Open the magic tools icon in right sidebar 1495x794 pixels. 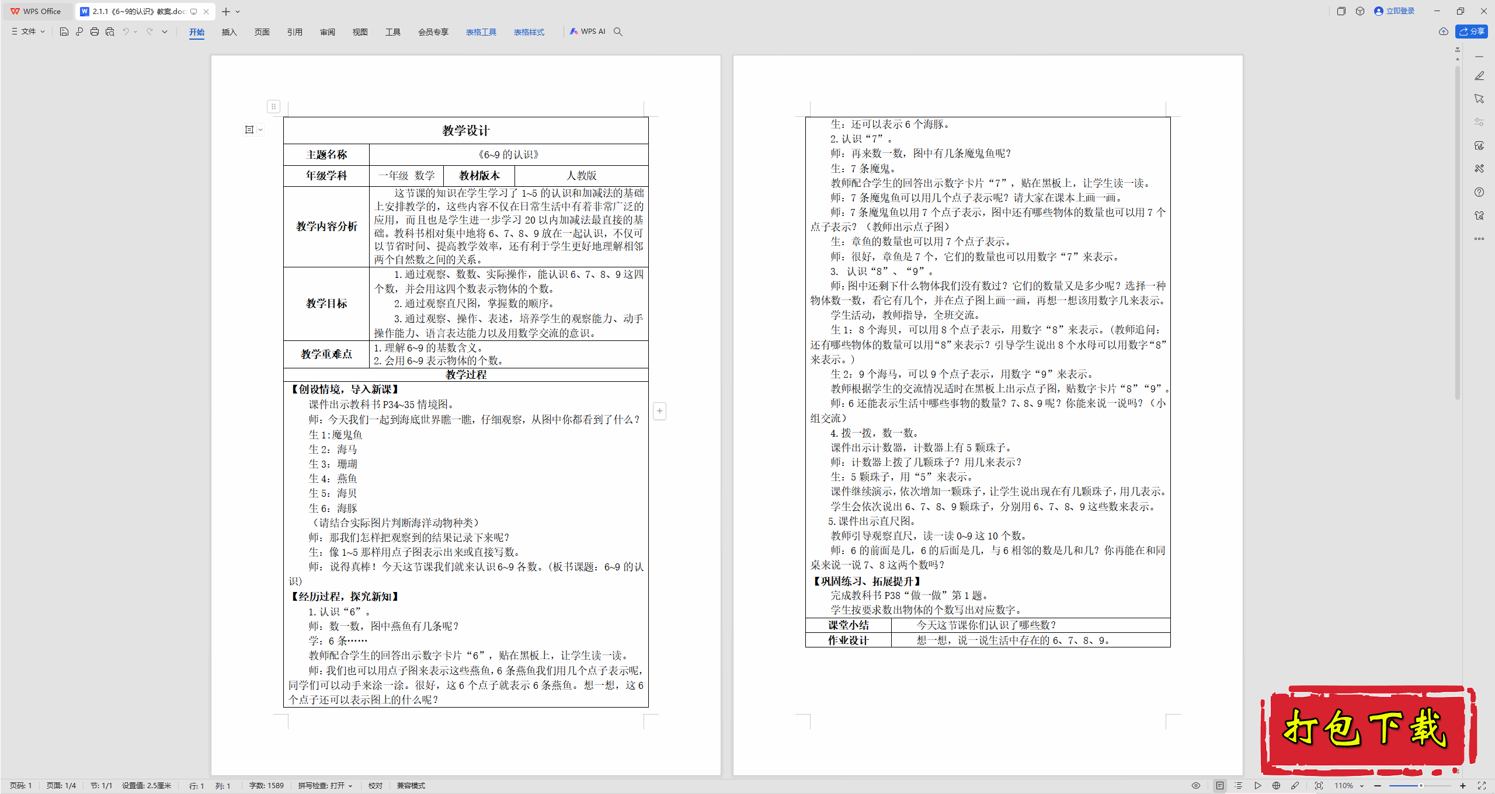click(1479, 169)
